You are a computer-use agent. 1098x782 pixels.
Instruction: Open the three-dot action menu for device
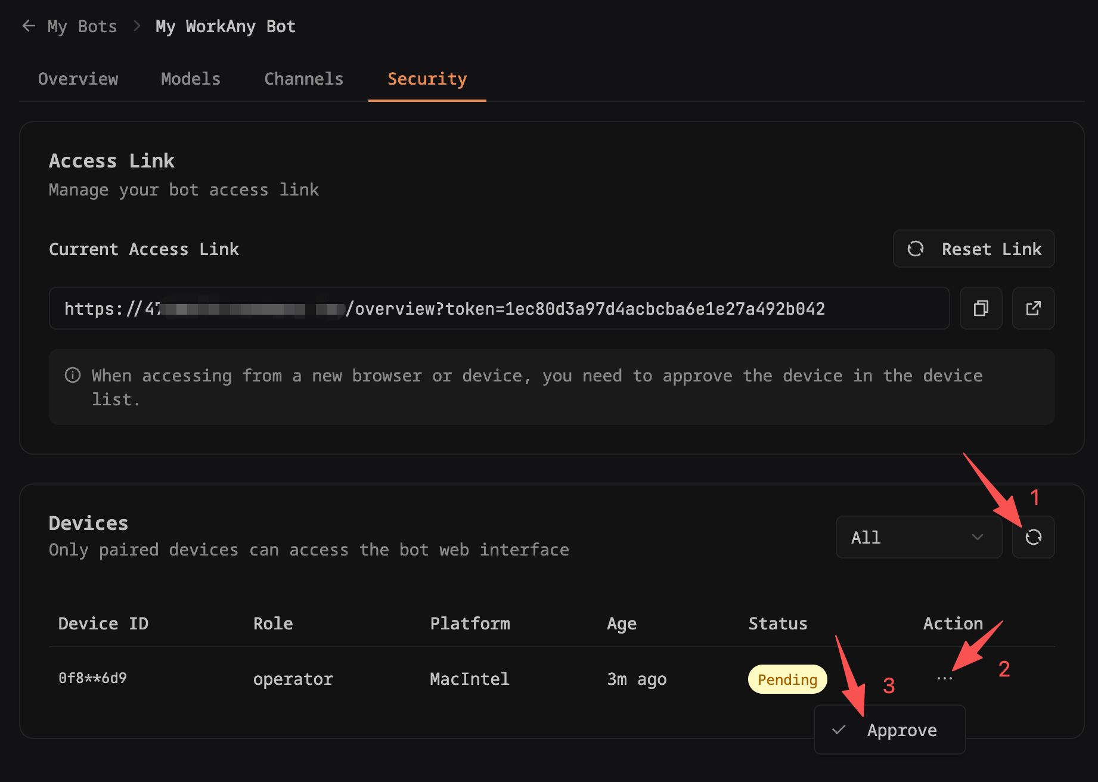944,678
